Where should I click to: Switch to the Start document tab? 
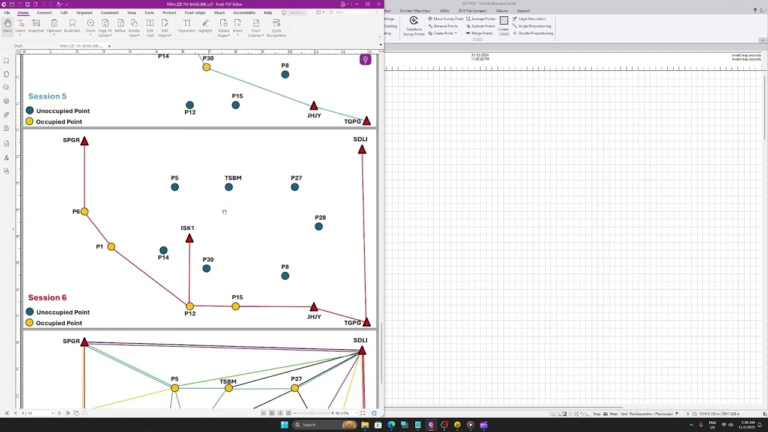pyautogui.click(x=18, y=46)
